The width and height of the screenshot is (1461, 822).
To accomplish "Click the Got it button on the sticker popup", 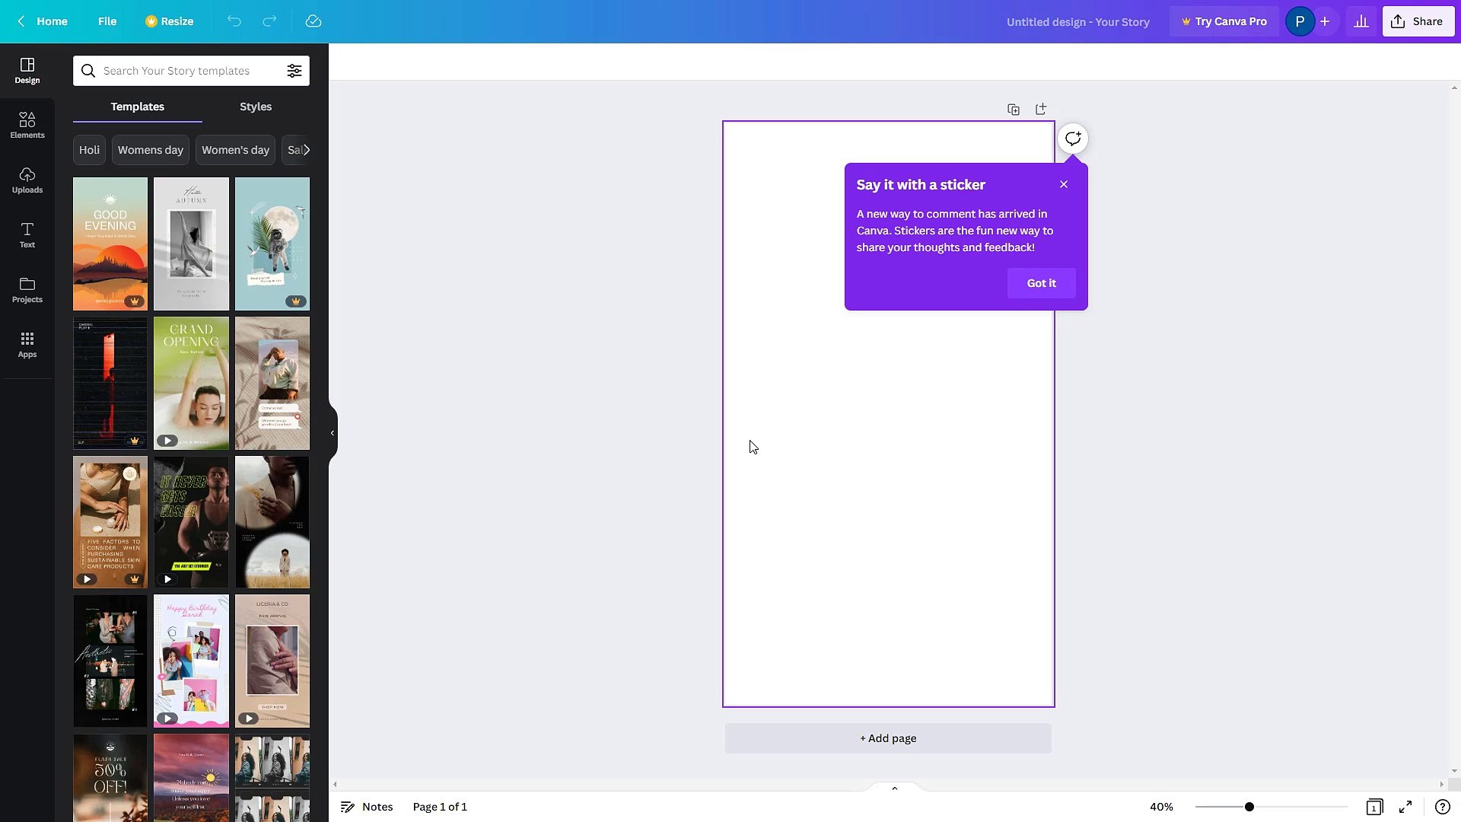I will tap(1041, 282).
